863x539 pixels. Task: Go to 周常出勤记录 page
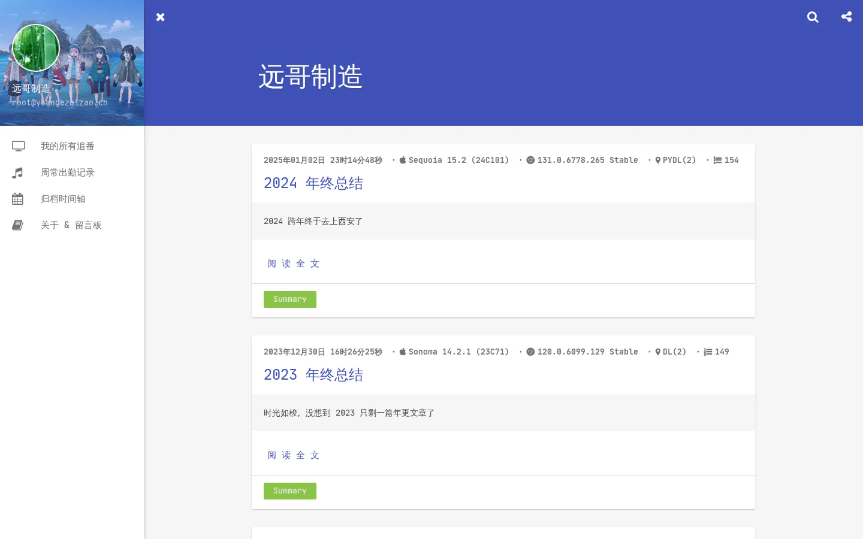(72, 172)
